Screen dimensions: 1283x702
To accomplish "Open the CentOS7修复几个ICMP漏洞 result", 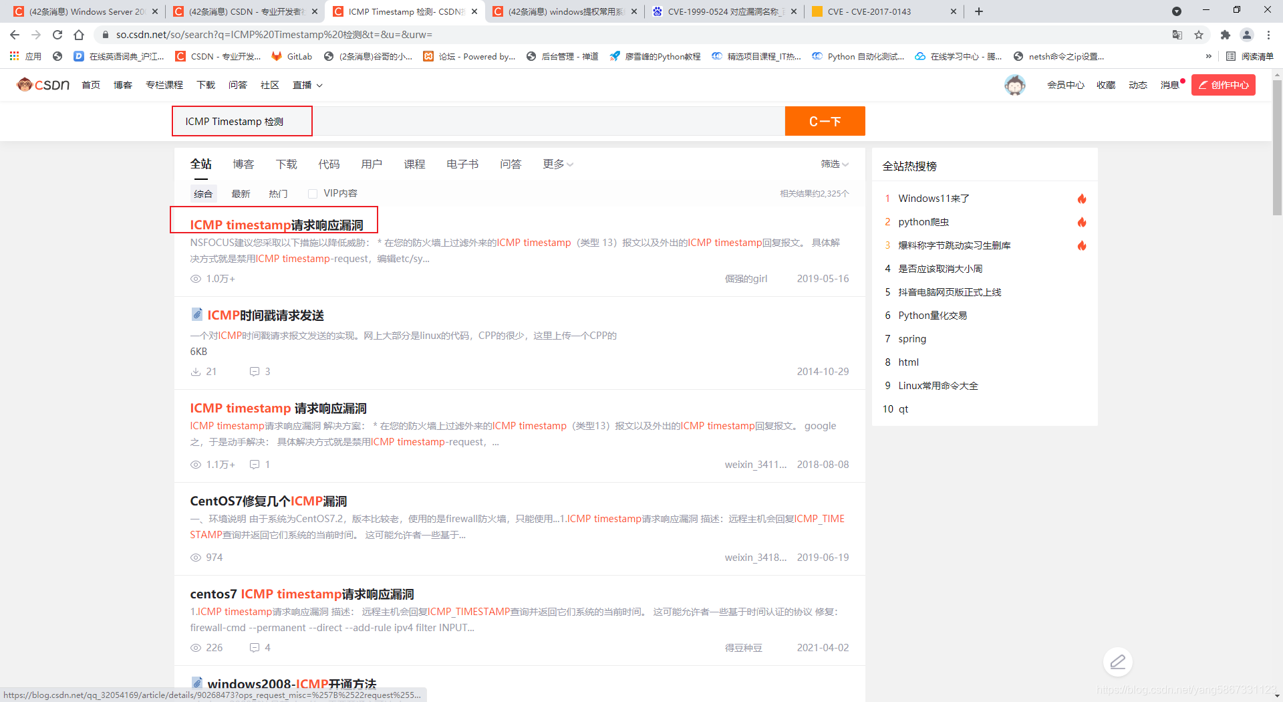I will point(269,501).
